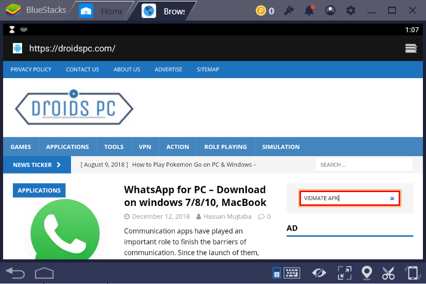Open the keyboard controls icon
Image resolution: width=426 pixels, height=284 pixels.
coord(292,272)
